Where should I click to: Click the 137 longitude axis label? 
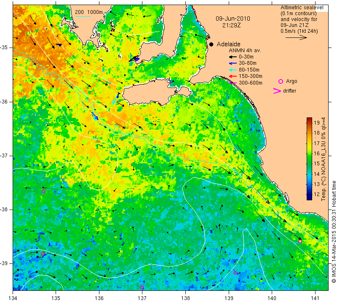[142, 298]
